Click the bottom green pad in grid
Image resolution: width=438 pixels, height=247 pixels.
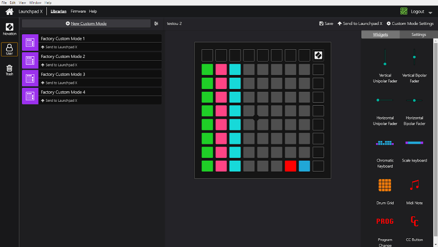pyautogui.click(x=207, y=166)
